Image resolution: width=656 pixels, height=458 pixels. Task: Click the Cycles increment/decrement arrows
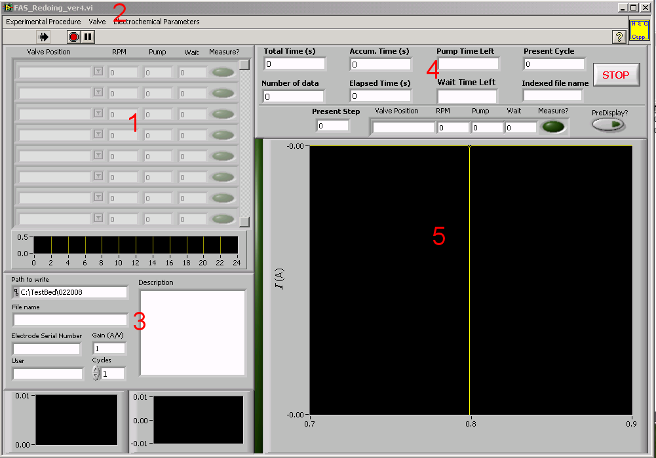[96, 373]
